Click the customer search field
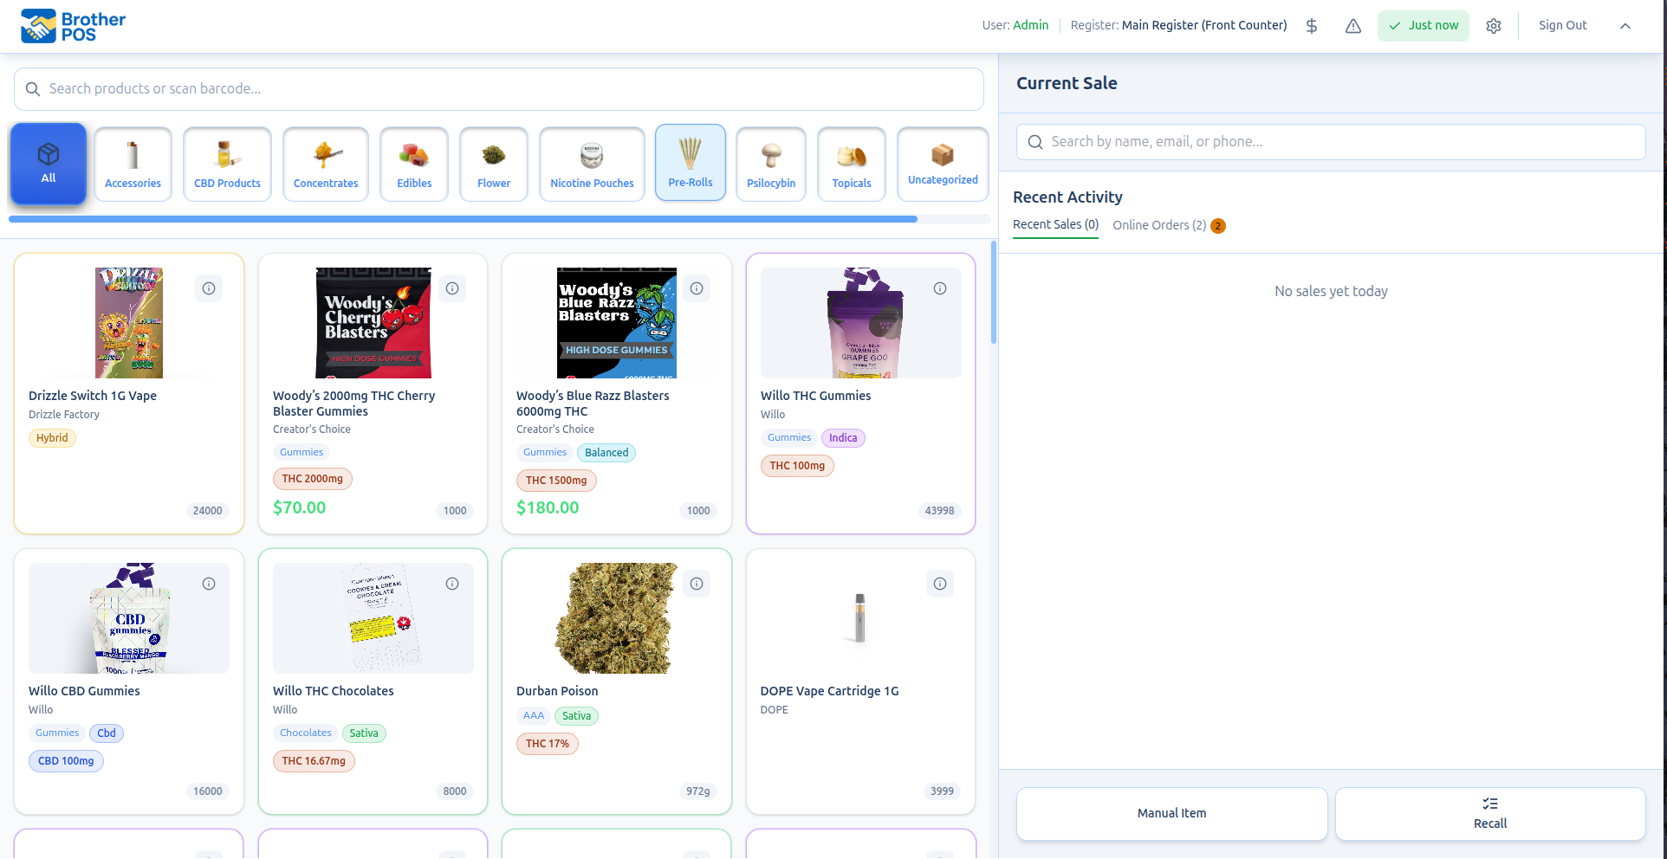Viewport: 1667px width, 859px height. (1330, 141)
